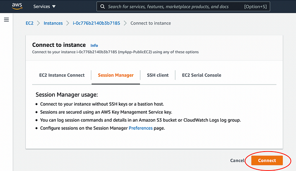Screen dimensions: 296x171
Task: Open instance i-0c776b2140b3b7185 breadcrumb
Action: [96, 23]
